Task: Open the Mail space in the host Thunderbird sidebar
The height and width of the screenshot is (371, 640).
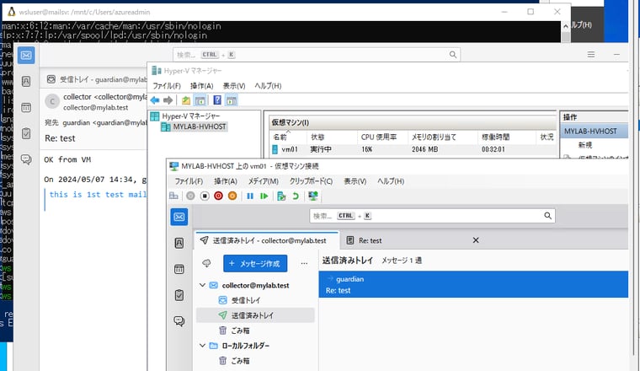Action: click(26, 55)
